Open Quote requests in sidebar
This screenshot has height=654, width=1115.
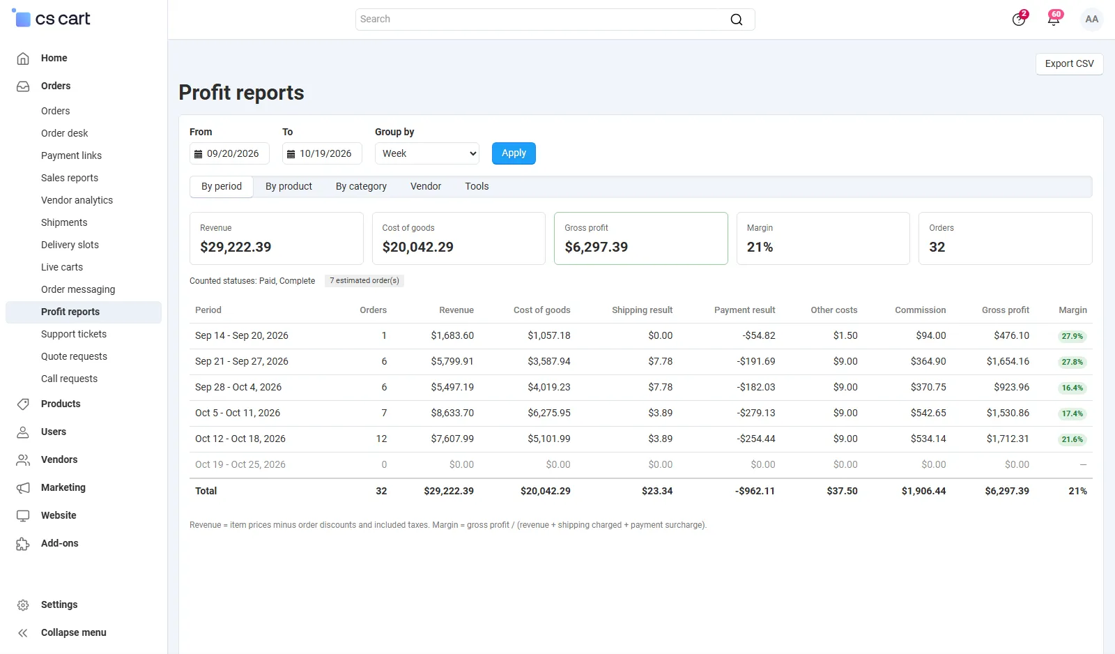[74, 356]
